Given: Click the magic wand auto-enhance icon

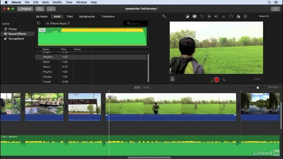Looking at the screenshot, I should (x=164, y=16).
